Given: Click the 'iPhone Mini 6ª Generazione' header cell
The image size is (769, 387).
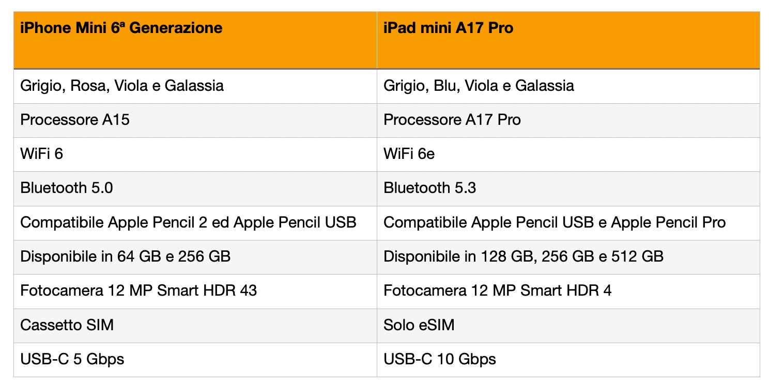Looking at the screenshot, I should point(121,28).
